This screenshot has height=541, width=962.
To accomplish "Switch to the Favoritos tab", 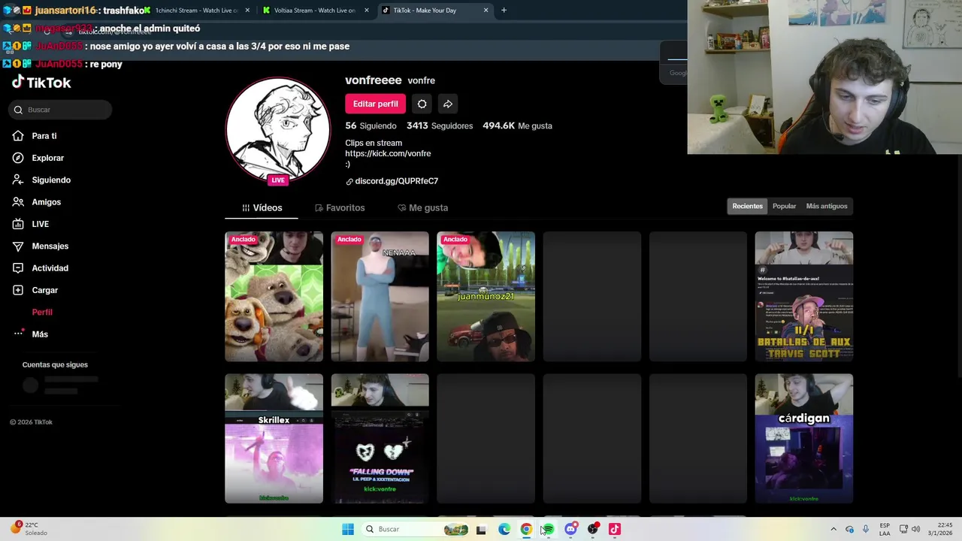I will click(x=340, y=208).
